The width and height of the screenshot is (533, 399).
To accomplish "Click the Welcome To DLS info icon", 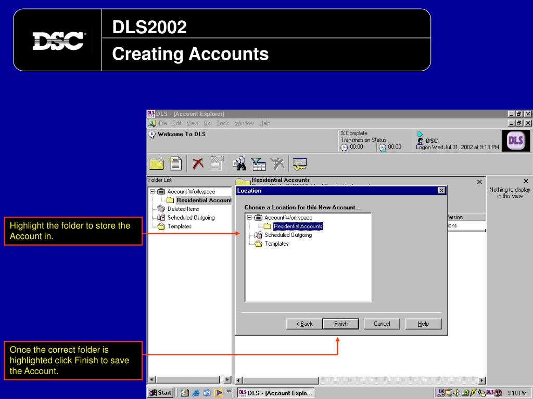I will [x=152, y=135].
